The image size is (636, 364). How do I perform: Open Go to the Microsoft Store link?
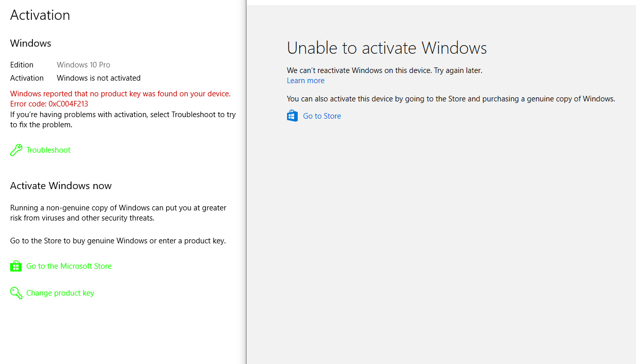click(x=69, y=266)
